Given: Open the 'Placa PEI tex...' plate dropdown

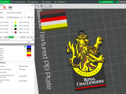Looking at the screenshot, I should coord(23,66).
